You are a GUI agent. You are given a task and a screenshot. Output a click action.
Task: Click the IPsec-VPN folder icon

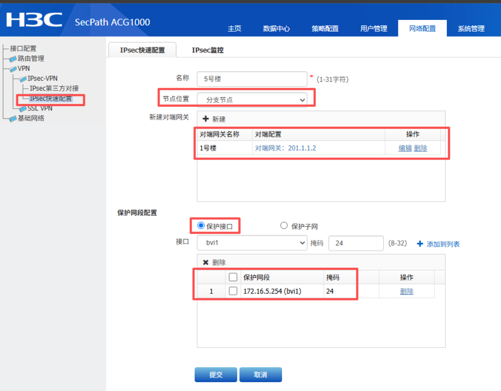[x=23, y=79]
